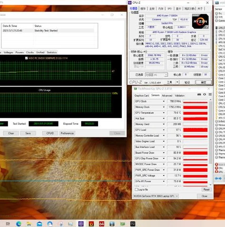Open Microsoft Edge from the taskbar
This screenshot has width=225, height=227.
[x=19, y=224]
